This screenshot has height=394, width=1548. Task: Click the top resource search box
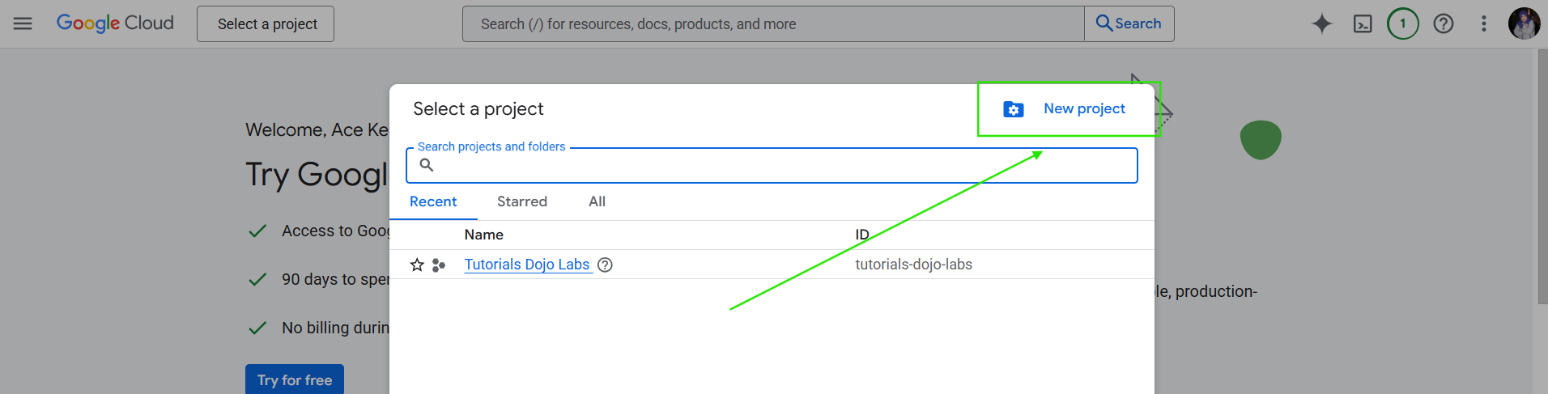tap(773, 24)
